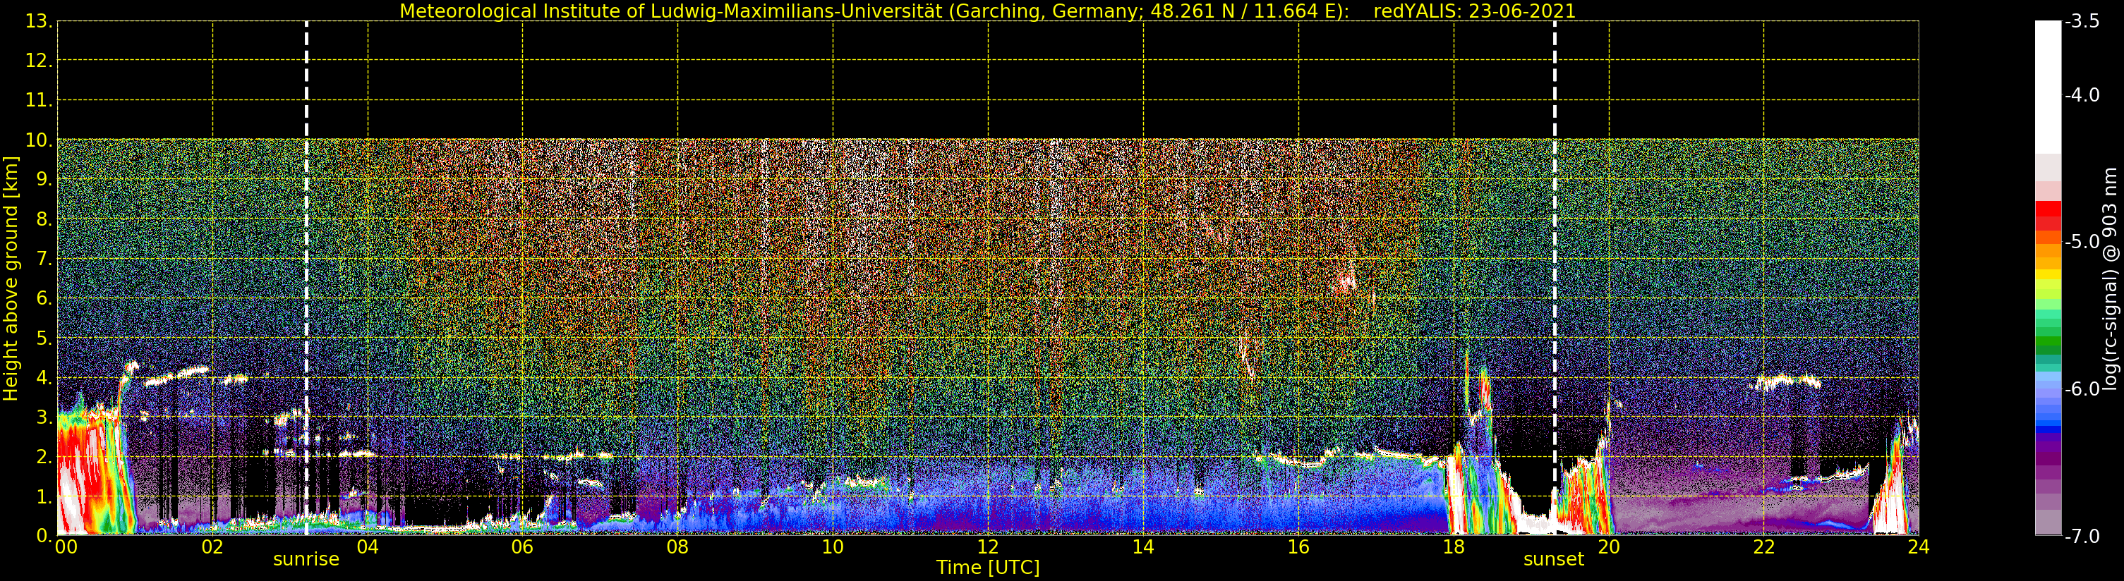
Task: Click the '9.' tick label on the height axis
Action: (x=44, y=181)
